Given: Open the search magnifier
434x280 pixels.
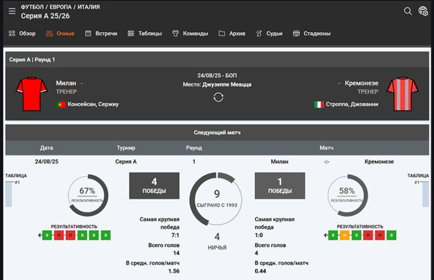Looking at the screenshot, I should click(x=407, y=11).
